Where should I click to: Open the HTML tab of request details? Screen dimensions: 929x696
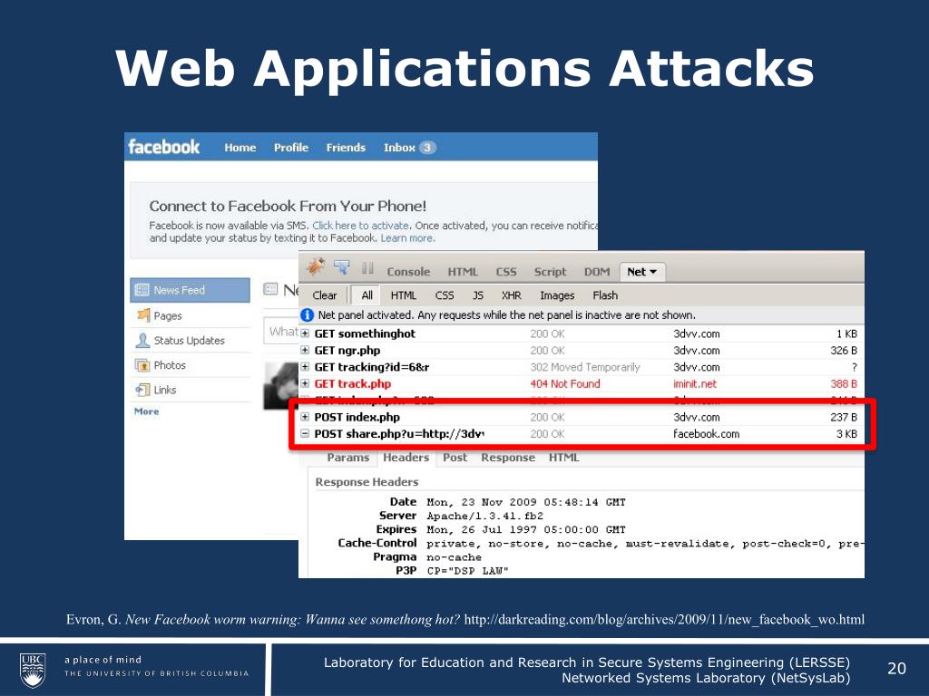click(563, 458)
